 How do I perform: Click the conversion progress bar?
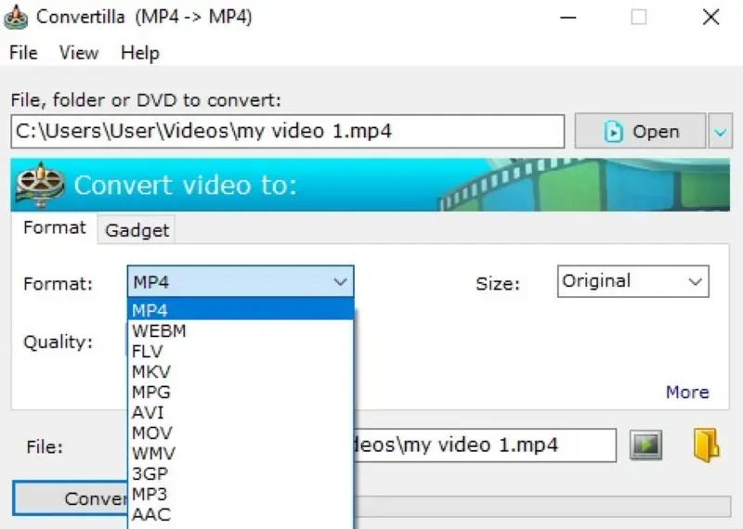tap(542, 507)
